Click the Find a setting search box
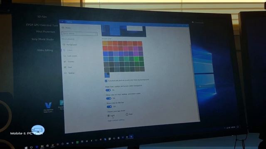The image size is (266, 149). point(79,34)
